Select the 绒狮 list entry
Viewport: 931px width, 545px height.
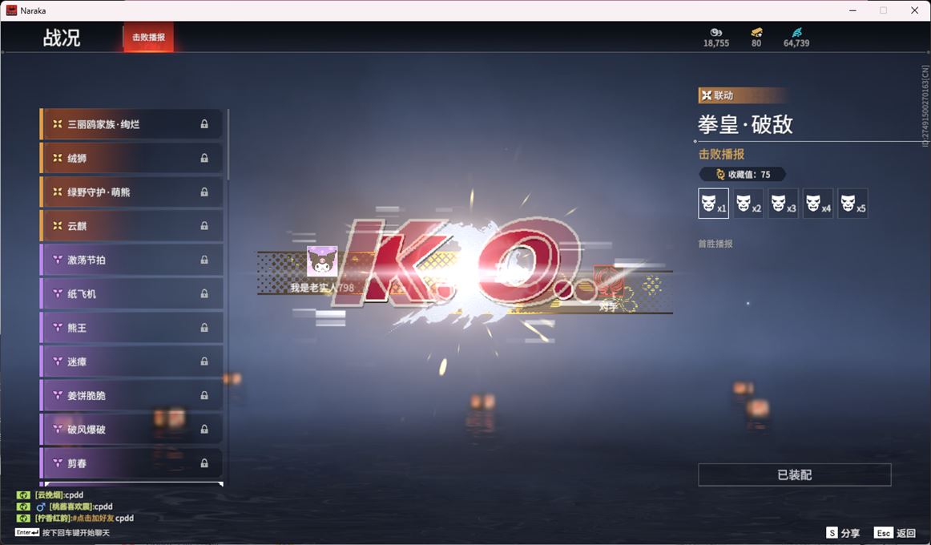pyautogui.click(x=131, y=158)
